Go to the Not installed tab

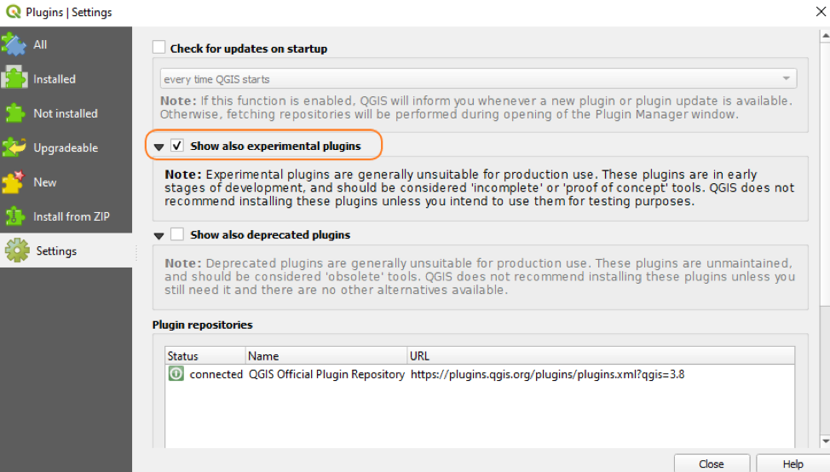(66, 113)
